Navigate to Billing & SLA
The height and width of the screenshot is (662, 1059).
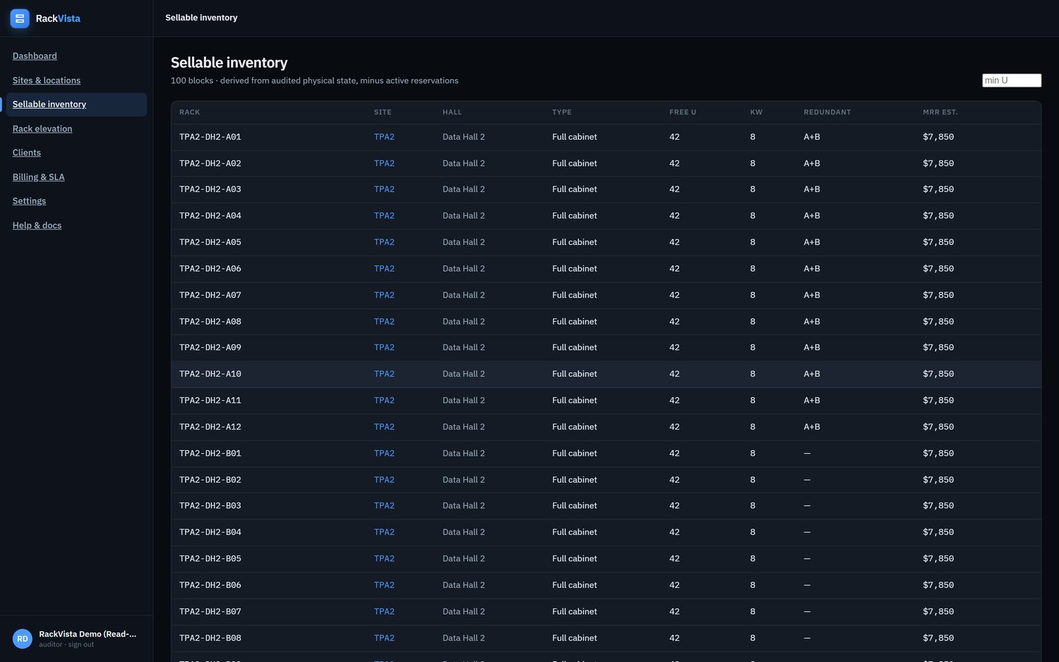click(x=39, y=177)
